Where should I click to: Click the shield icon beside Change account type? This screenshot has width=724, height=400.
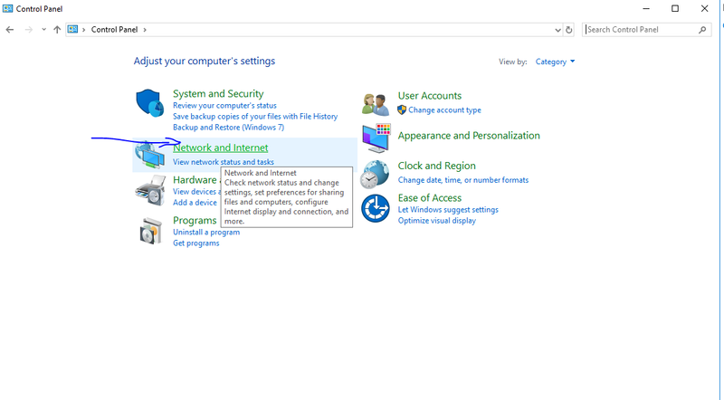(x=402, y=110)
